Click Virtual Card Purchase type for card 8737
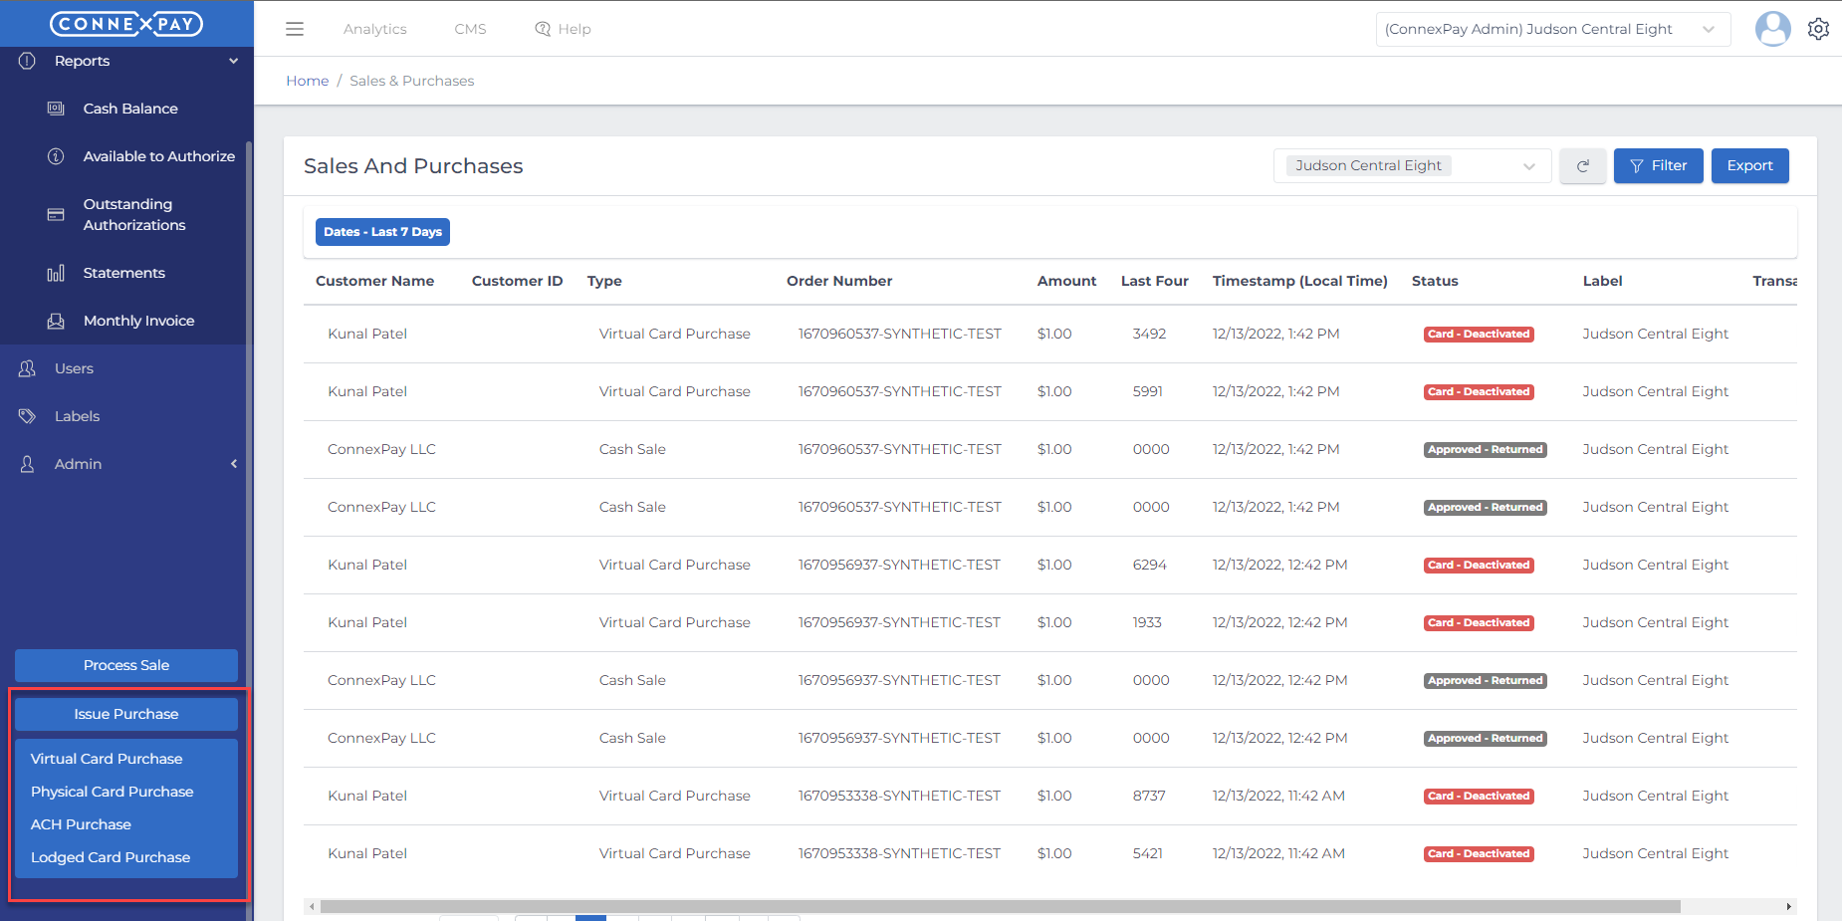The image size is (1842, 921). pyautogui.click(x=675, y=796)
